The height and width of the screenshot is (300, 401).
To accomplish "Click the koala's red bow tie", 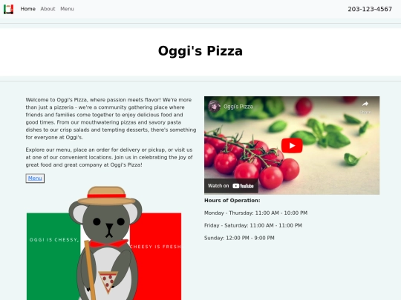I will pyautogui.click(x=108, y=244).
